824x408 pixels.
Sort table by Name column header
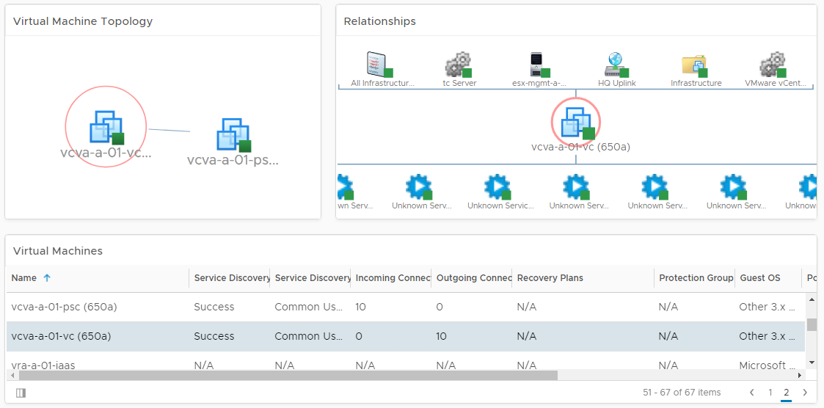pyautogui.click(x=24, y=278)
